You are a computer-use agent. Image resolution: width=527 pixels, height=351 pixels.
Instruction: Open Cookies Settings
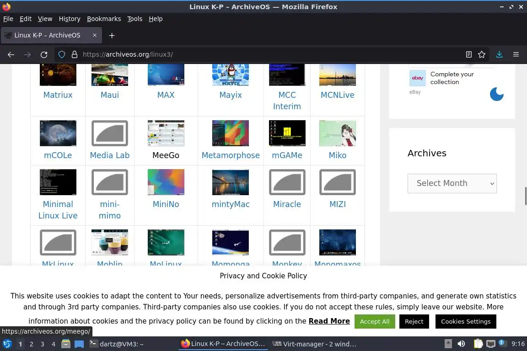(466, 321)
